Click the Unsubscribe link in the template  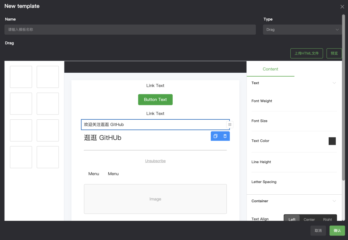(155, 161)
